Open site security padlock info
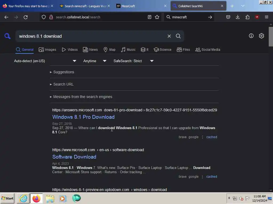Image resolution: width=273 pixels, height=204 pixels. coord(51,17)
